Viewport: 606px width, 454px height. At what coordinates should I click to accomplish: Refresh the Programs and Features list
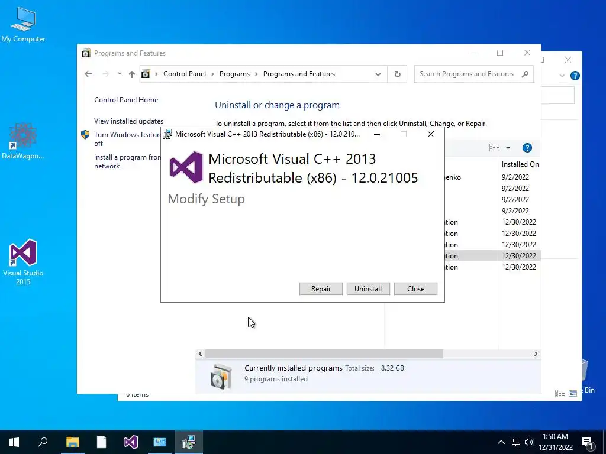point(397,74)
